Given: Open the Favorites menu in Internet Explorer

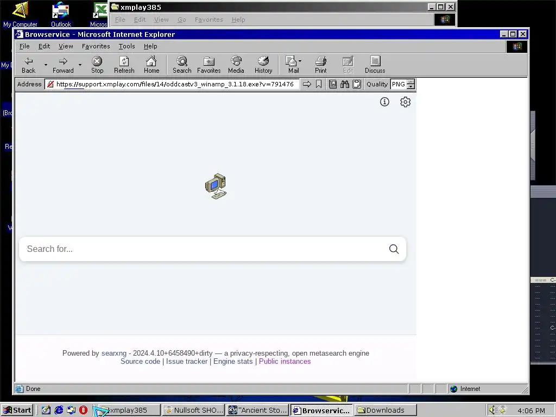Looking at the screenshot, I should [96, 46].
